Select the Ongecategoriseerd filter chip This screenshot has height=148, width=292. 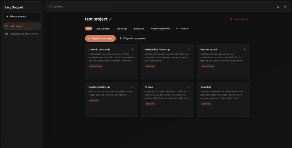(x=161, y=29)
